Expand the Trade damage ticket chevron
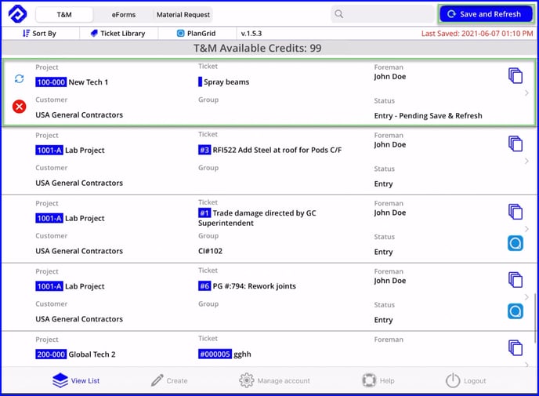539x396 pixels. point(526,229)
